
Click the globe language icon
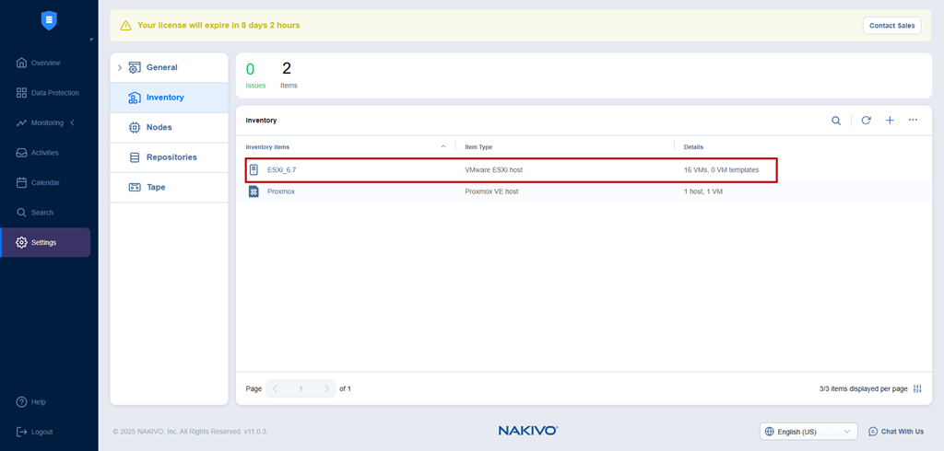click(x=769, y=431)
